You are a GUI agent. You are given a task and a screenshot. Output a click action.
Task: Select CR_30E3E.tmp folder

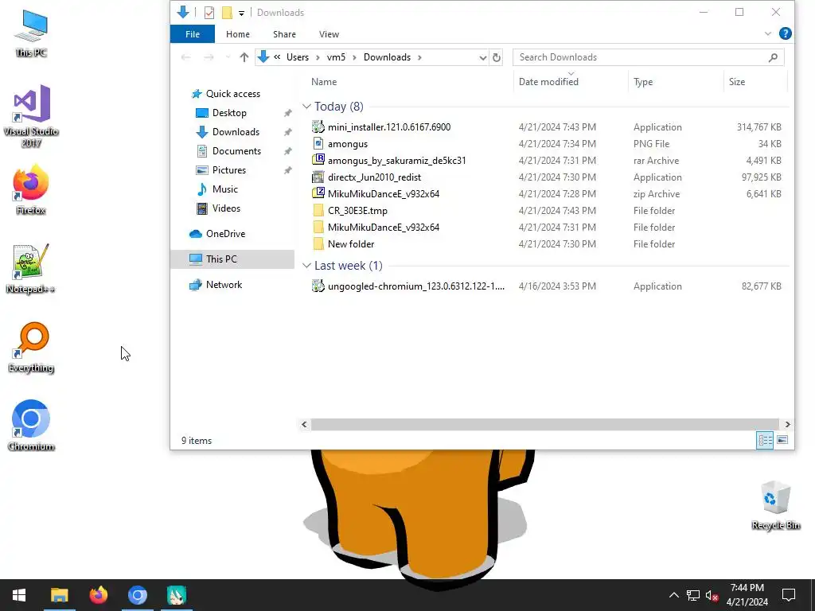point(357,210)
